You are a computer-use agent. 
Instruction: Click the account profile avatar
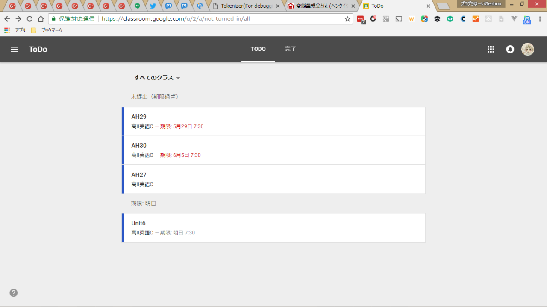[528, 49]
